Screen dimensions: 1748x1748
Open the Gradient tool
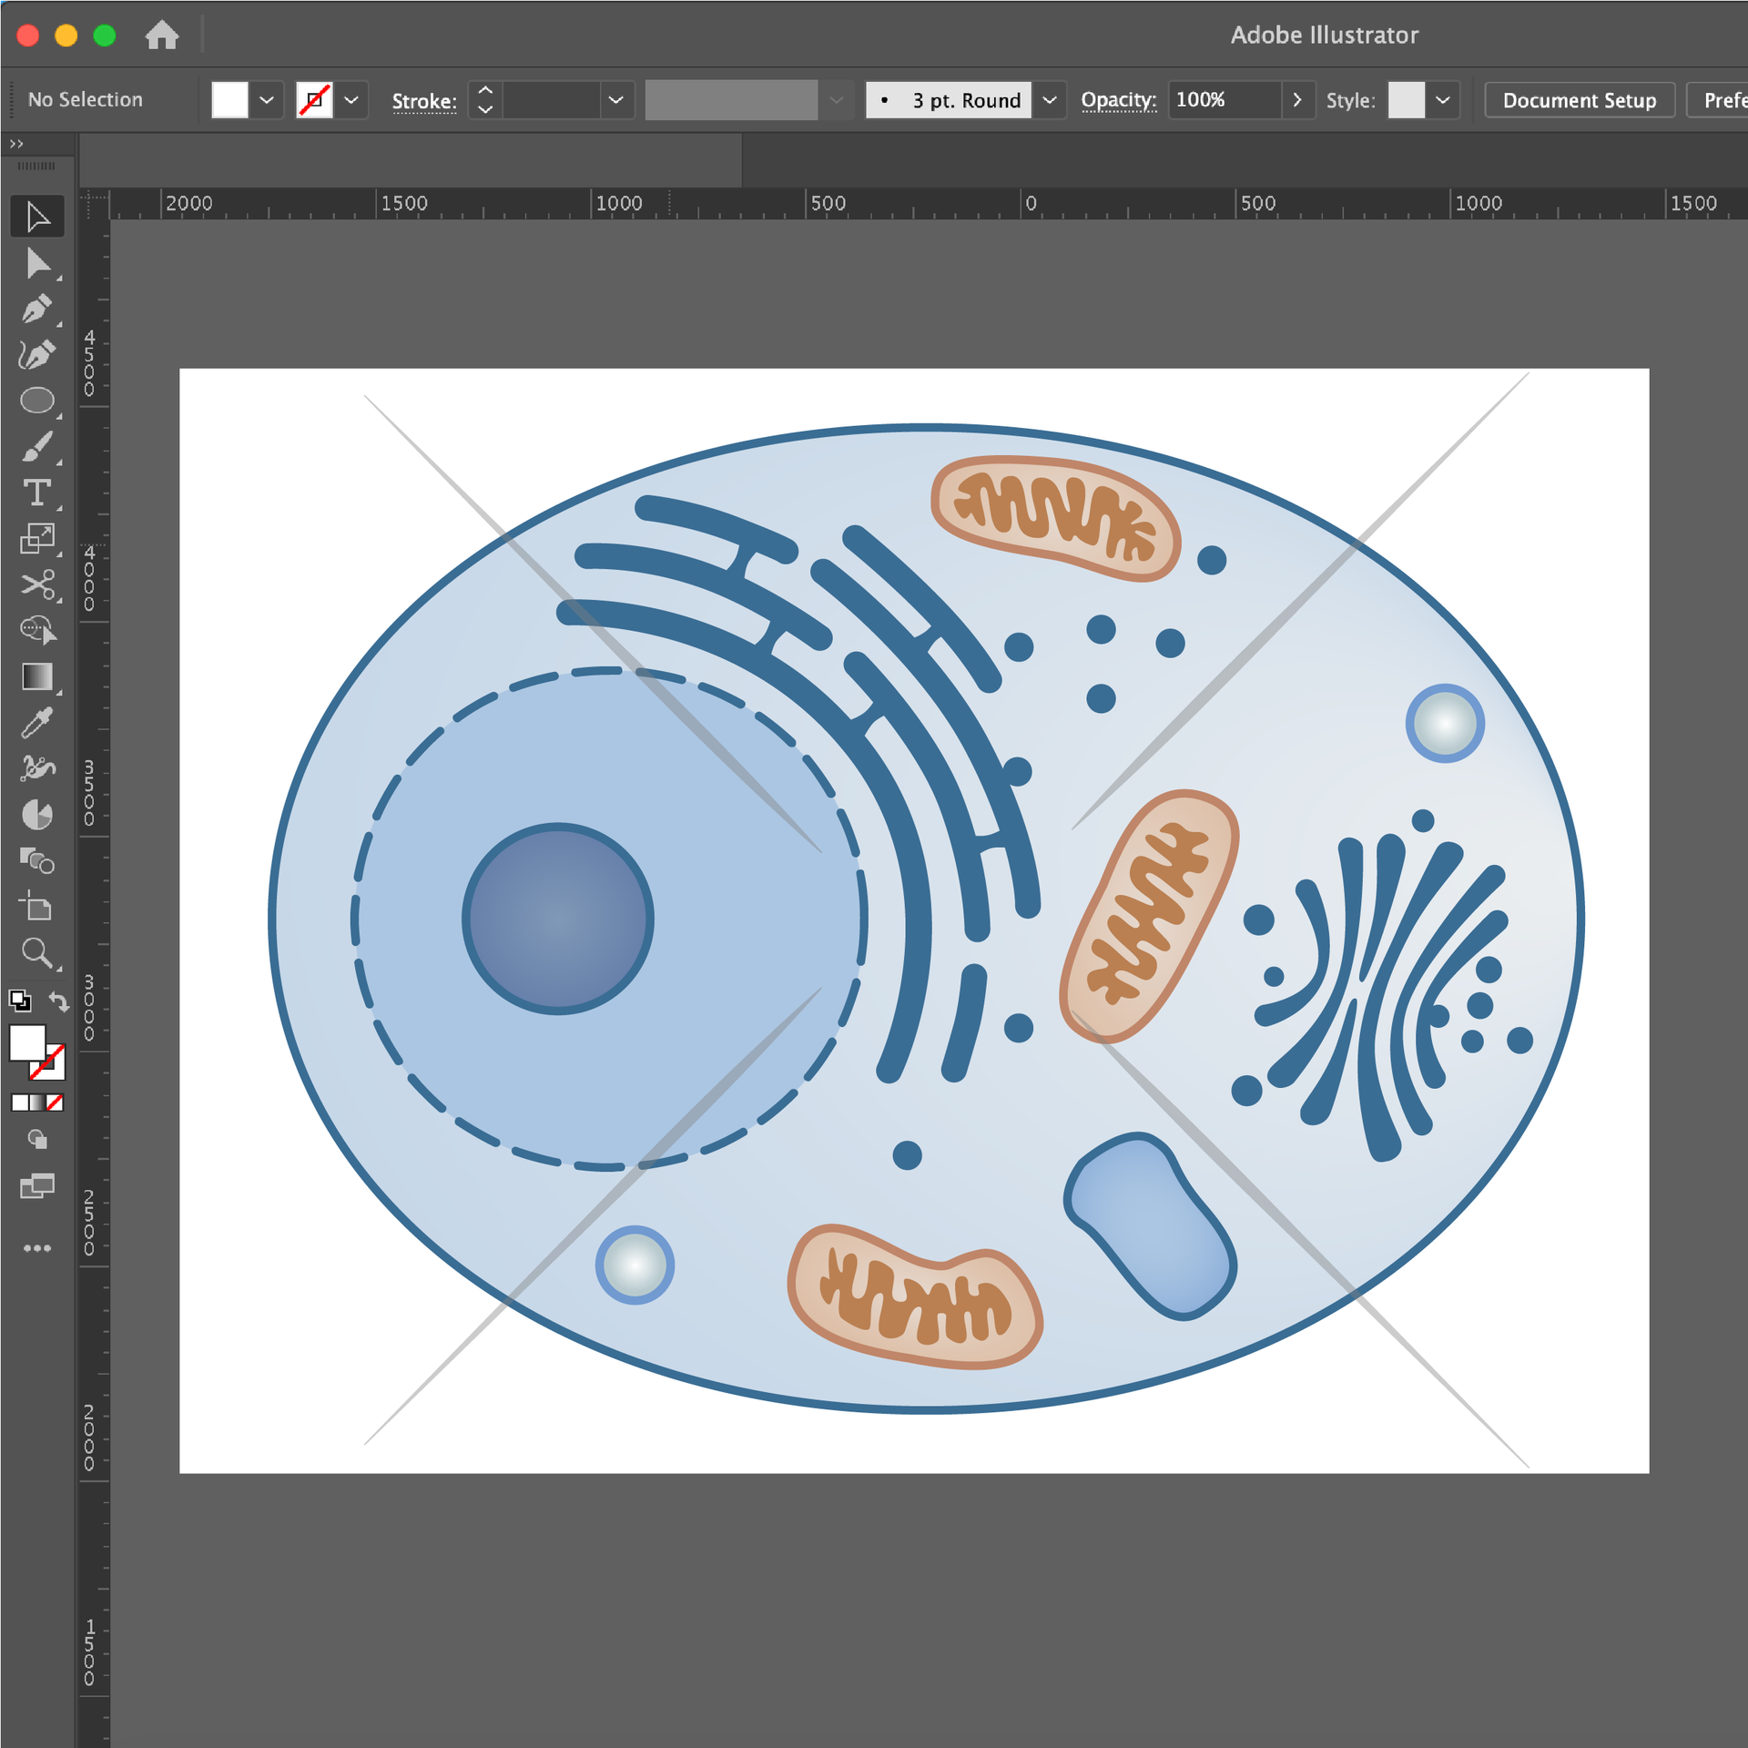(37, 676)
